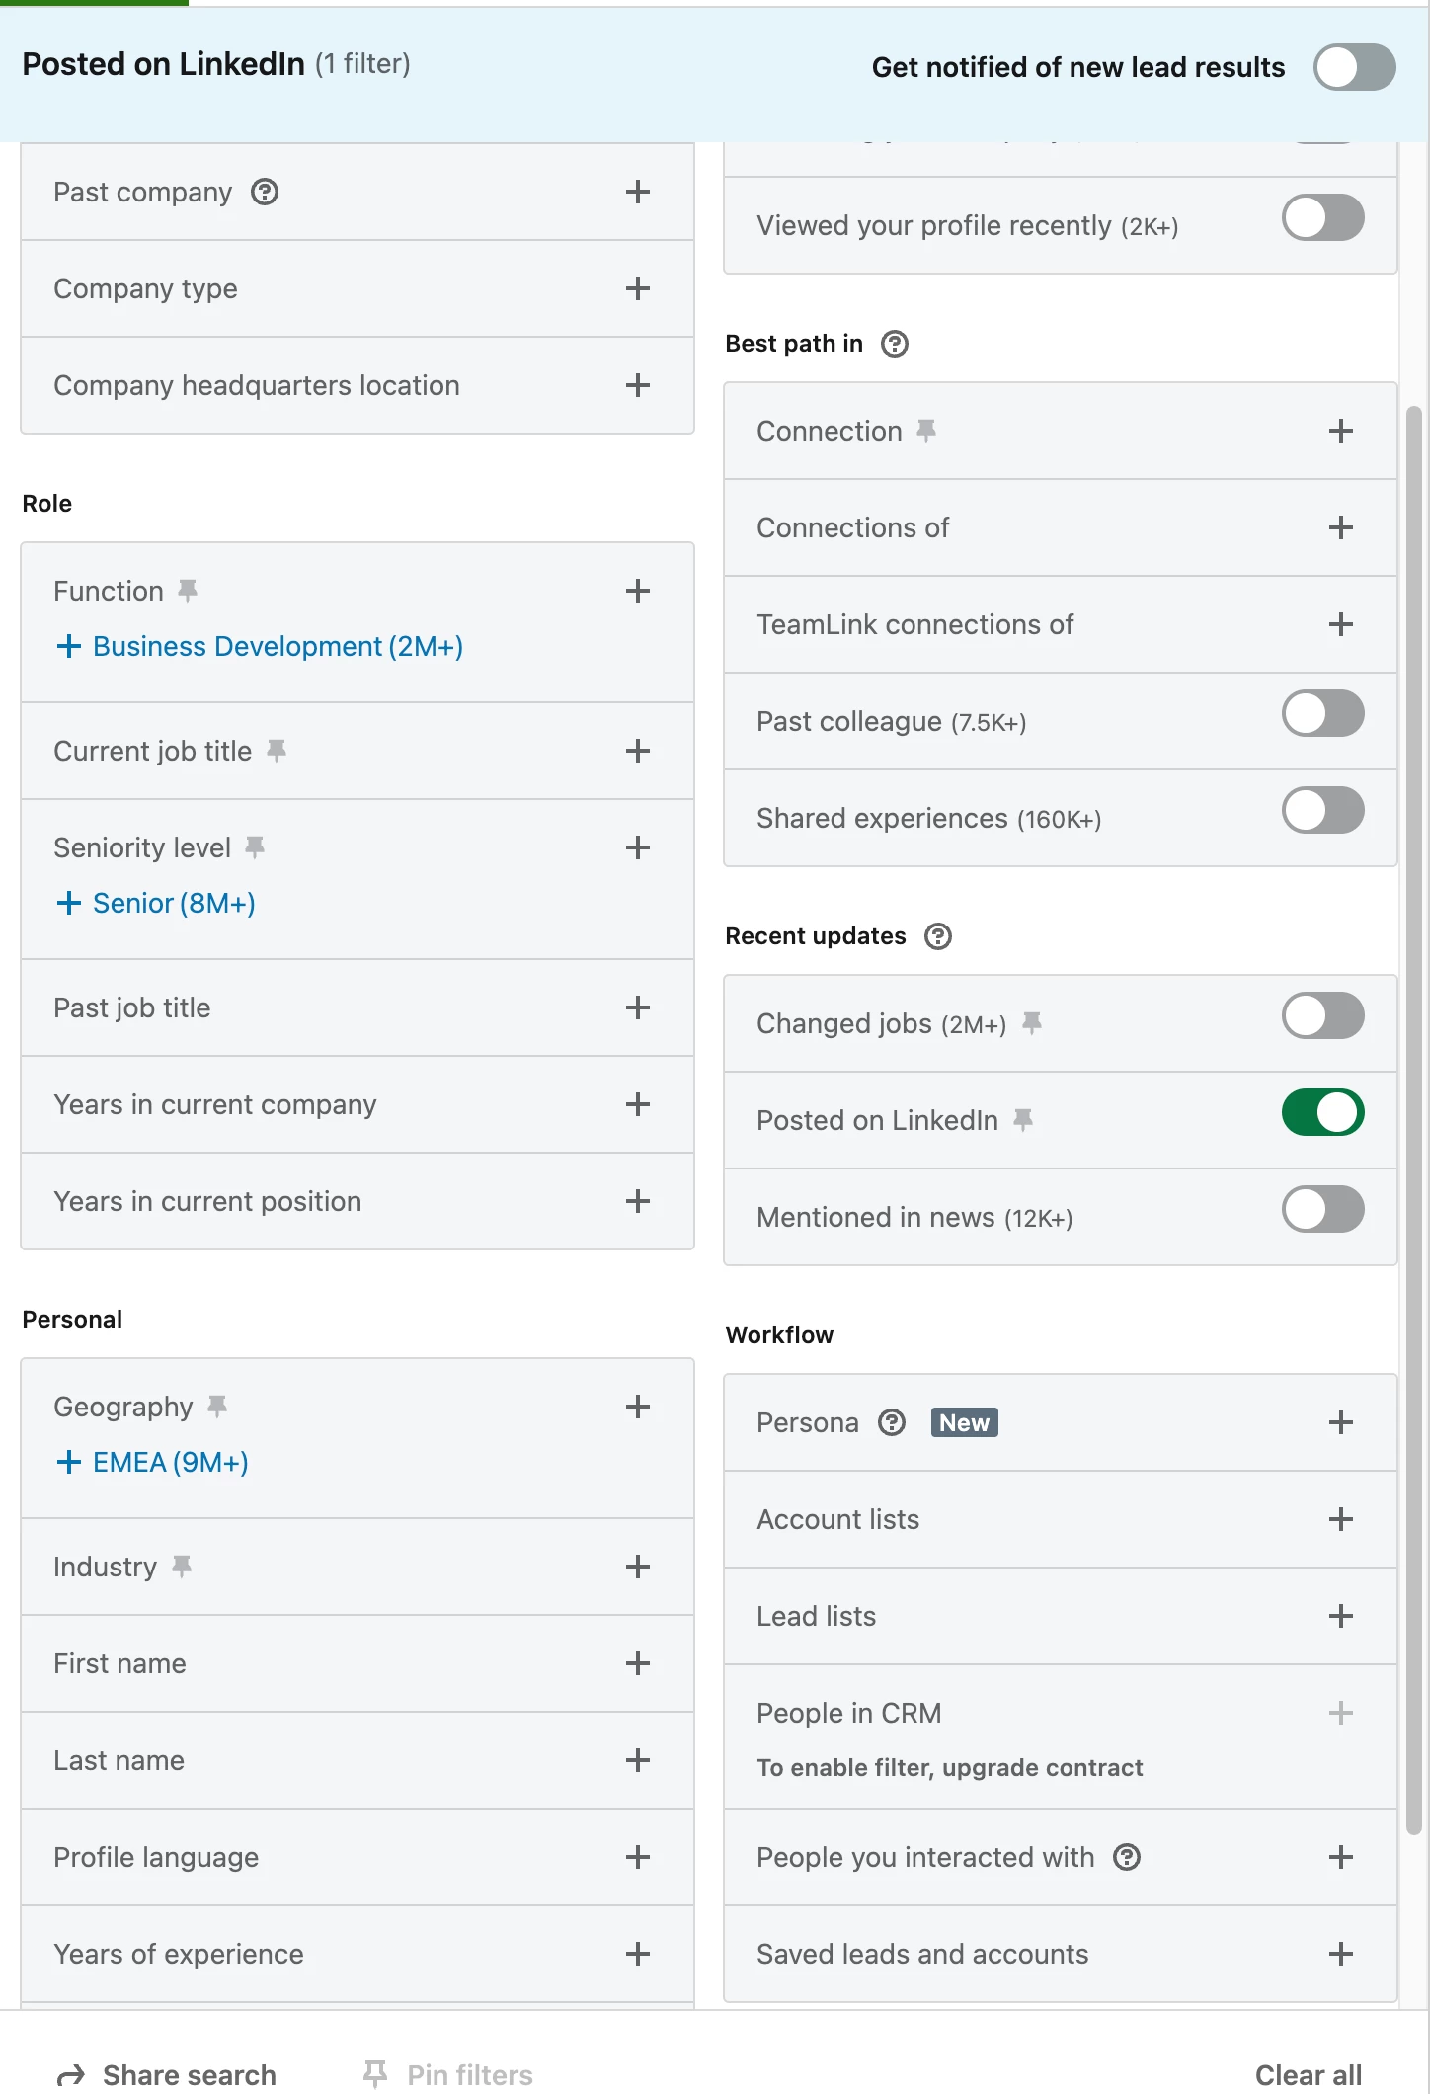Enable Get notified of new lead results
1430x2094 pixels.
pyautogui.click(x=1354, y=67)
